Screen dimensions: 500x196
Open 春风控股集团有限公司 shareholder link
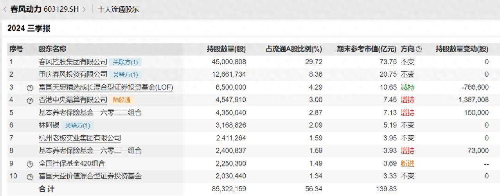[73, 62]
